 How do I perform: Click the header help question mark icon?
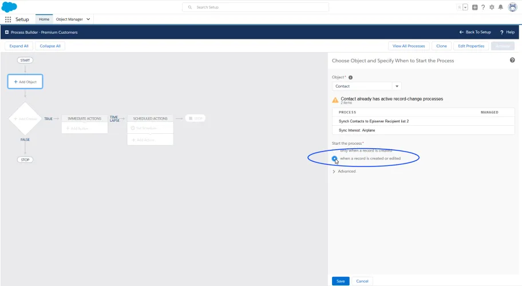pos(483,7)
